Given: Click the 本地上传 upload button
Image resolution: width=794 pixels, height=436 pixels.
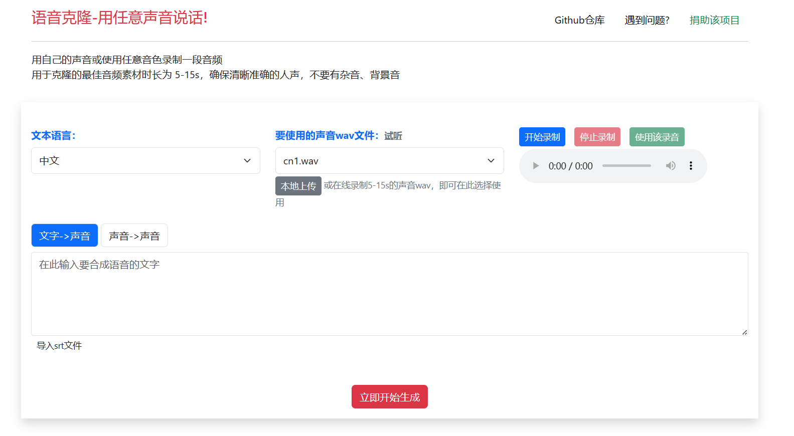Looking at the screenshot, I should tap(298, 186).
